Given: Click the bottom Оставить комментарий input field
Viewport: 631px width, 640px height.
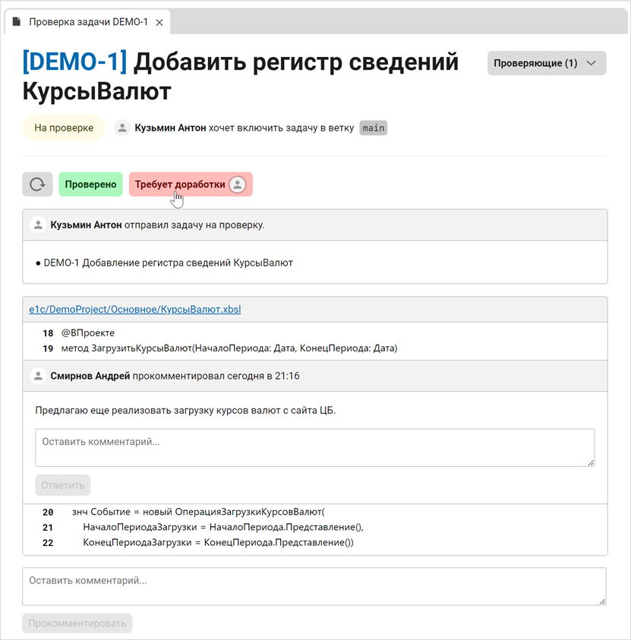Looking at the screenshot, I should click(x=314, y=585).
